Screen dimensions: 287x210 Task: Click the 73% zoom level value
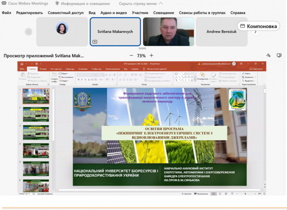pyautogui.click(x=141, y=56)
